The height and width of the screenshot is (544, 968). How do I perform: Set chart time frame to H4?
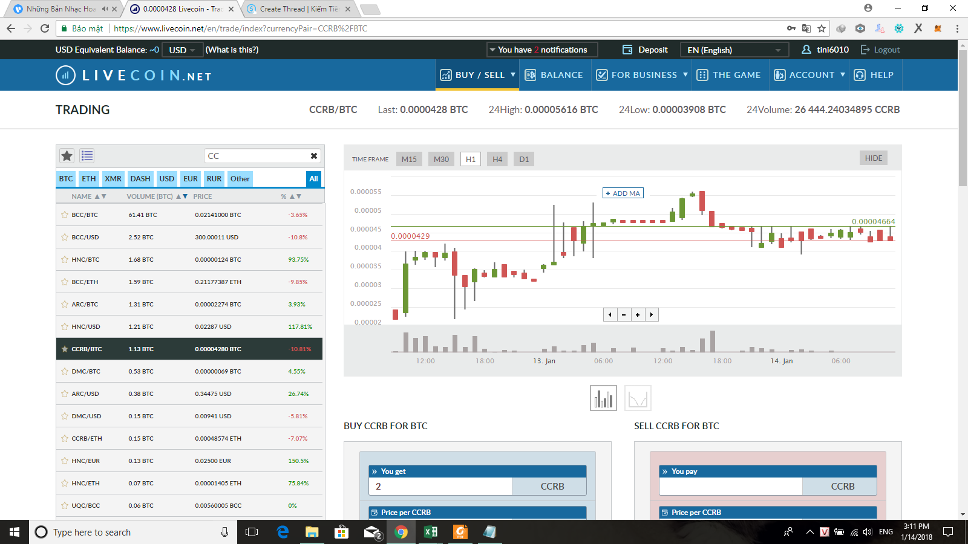[x=497, y=159]
